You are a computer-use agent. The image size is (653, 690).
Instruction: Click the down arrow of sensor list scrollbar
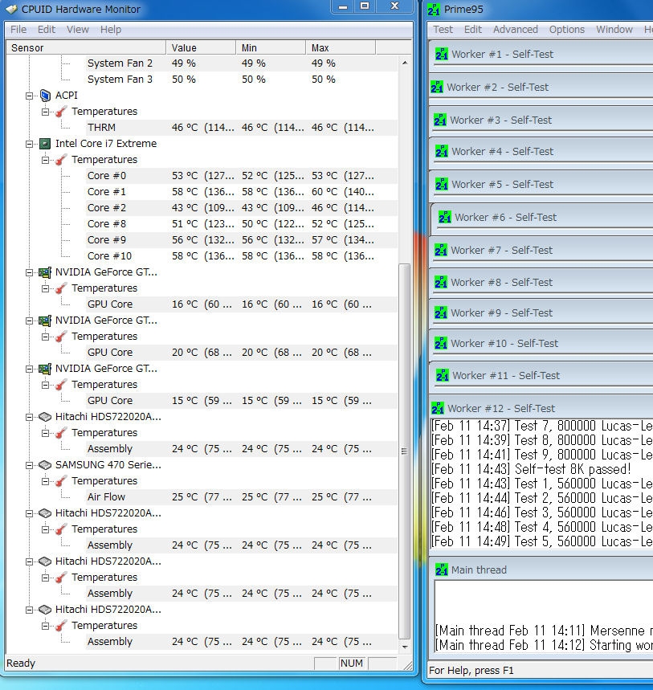pyautogui.click(x=404, y=645)
